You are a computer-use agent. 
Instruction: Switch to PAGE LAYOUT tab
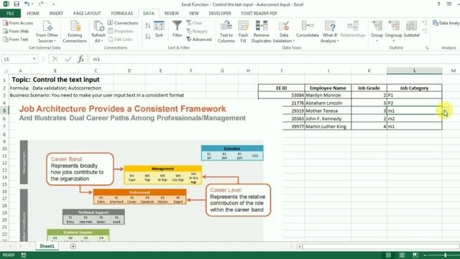coord(87,13)
